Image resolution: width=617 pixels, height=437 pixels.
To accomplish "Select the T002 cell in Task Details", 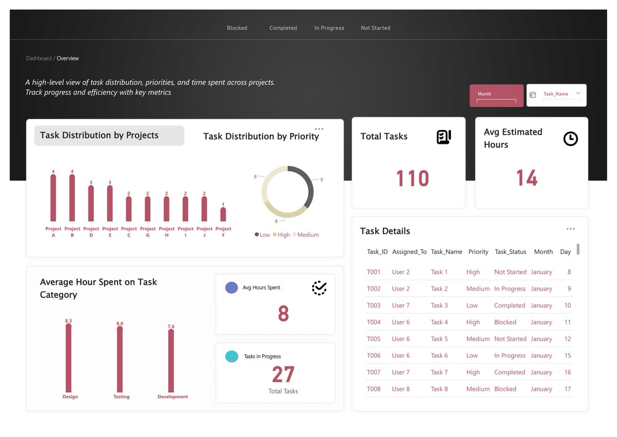I will (x=374, y=289).
